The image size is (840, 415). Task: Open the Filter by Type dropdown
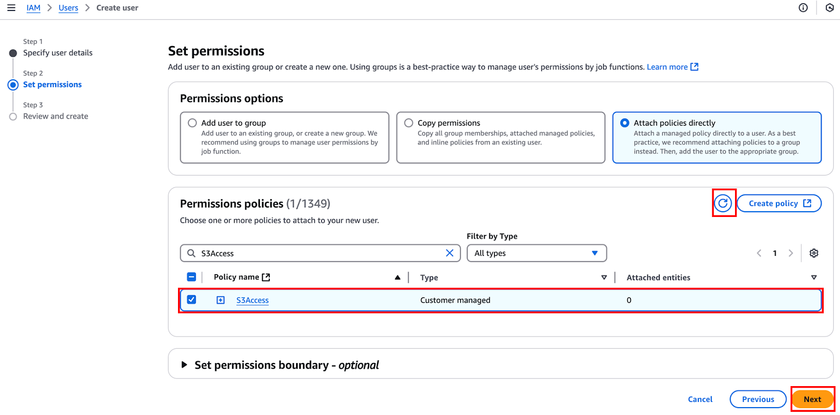537,253
